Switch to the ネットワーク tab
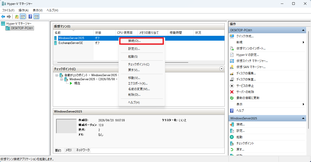311x162 pixels. pyautogui.click(x=83, y=150)
